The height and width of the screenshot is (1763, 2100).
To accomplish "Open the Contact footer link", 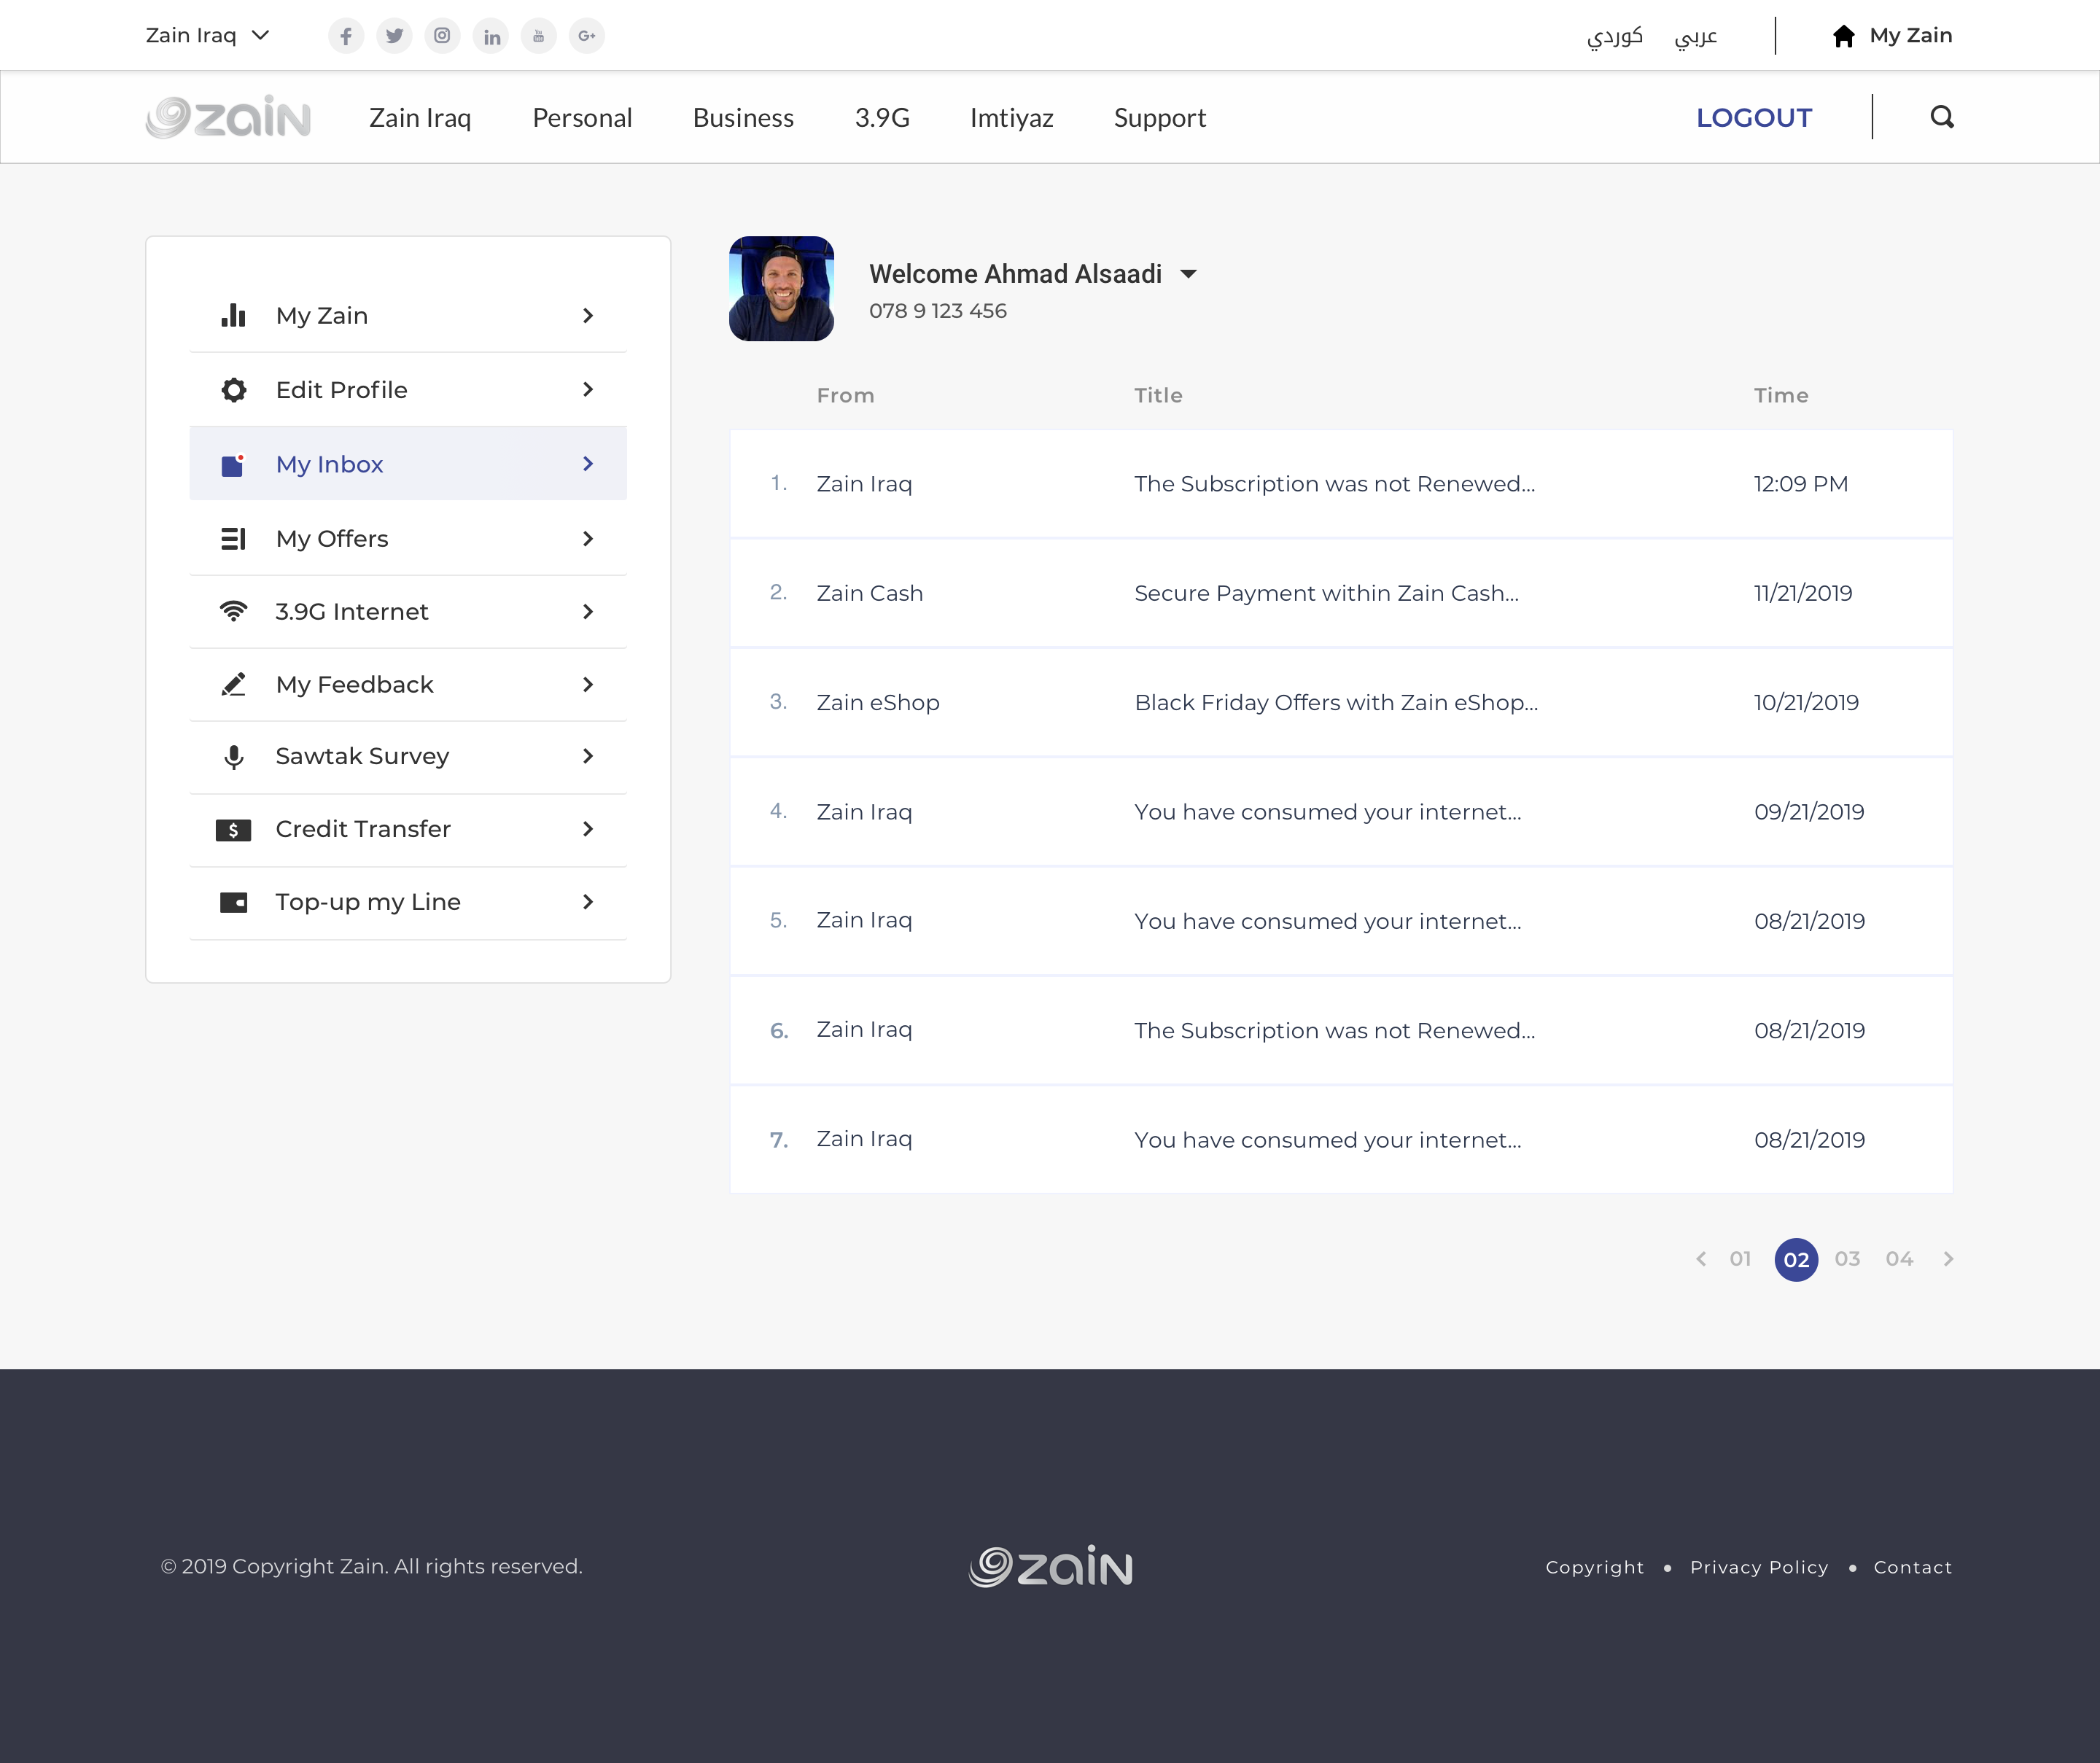I will pyautogui.click(x=1912, y=1567).
